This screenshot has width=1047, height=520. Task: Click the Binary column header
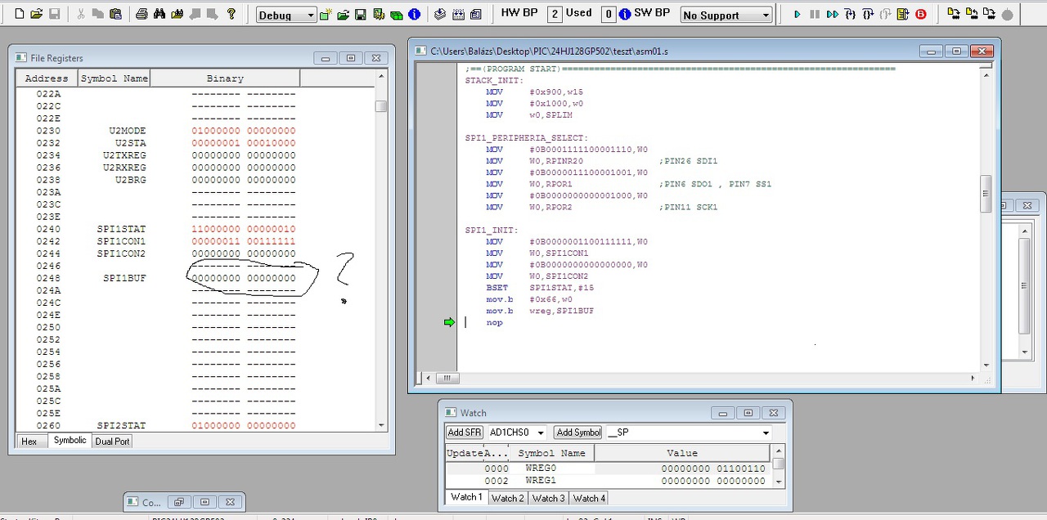point(225,78)
